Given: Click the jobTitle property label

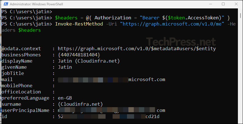Looking at the screenshot, I should 13,74.
